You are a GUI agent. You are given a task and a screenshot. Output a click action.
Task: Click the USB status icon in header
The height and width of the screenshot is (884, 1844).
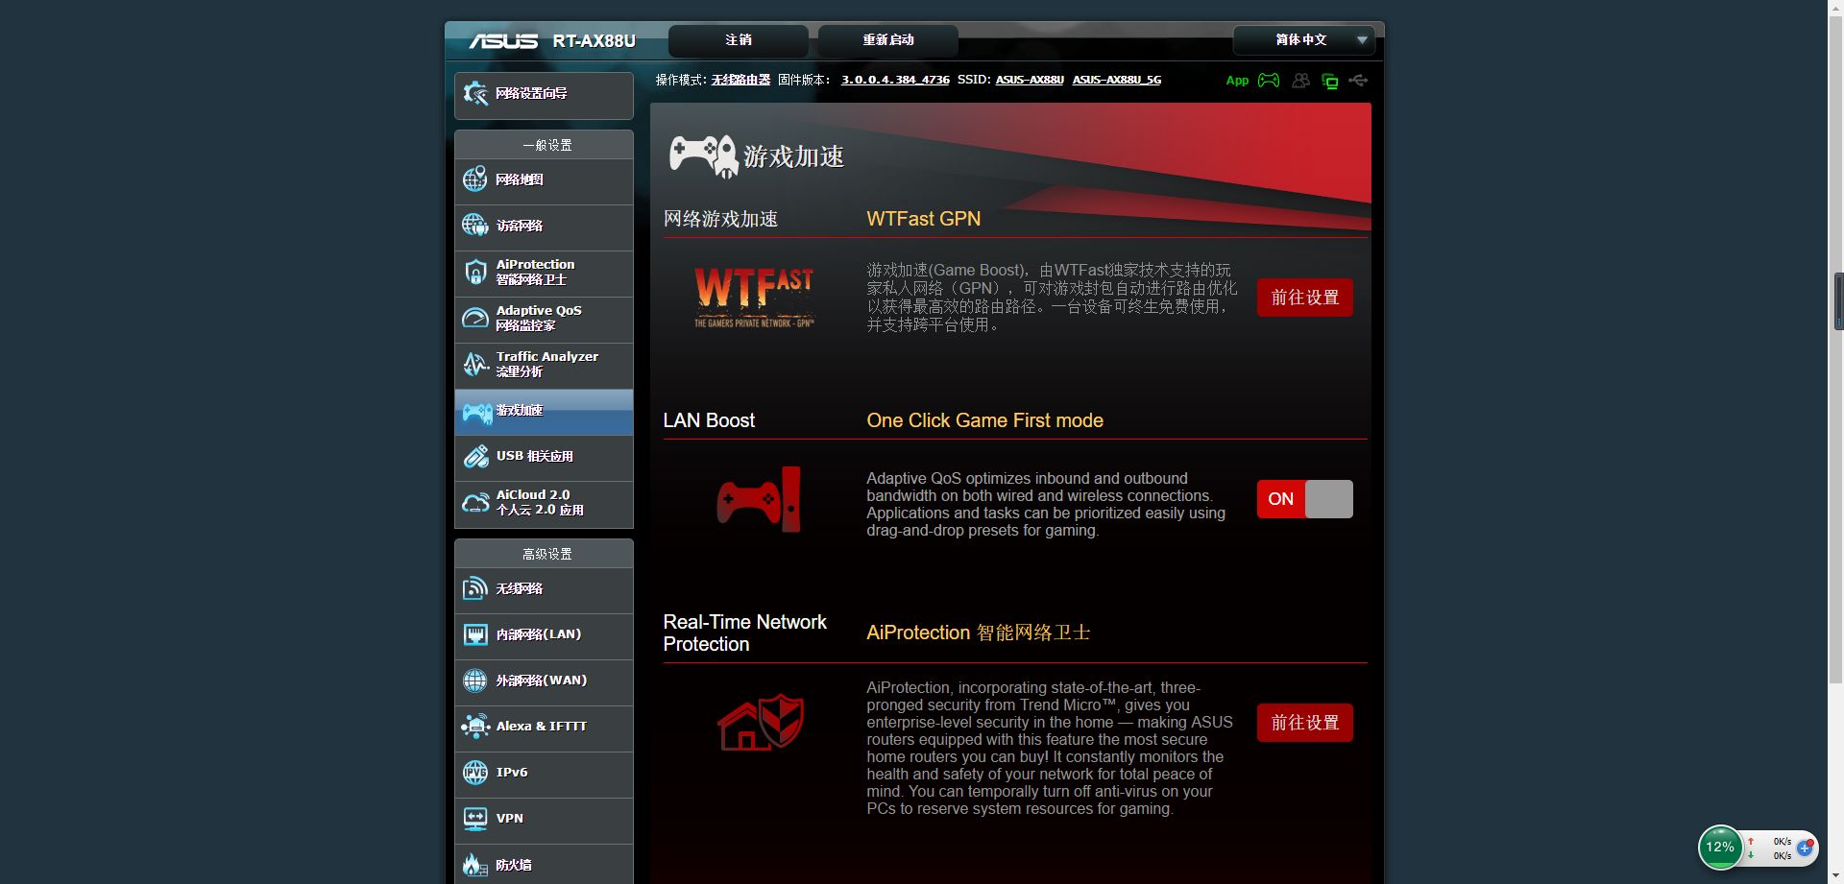coord(1358,81)
